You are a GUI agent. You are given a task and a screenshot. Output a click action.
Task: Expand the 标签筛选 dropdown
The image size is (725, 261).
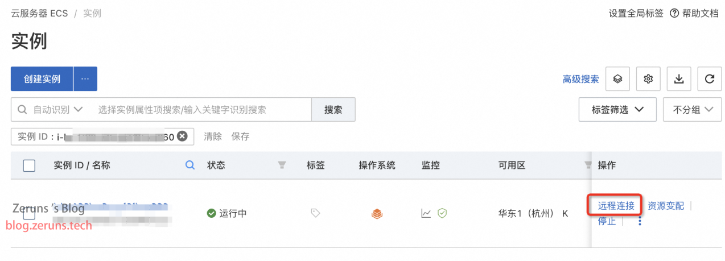(x=617, y=109)
